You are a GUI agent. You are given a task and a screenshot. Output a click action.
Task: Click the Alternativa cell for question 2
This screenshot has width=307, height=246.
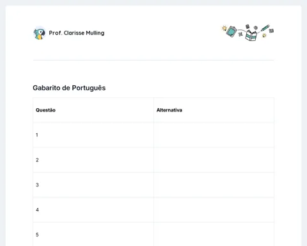pyautogui.click(x=214, y=160)
